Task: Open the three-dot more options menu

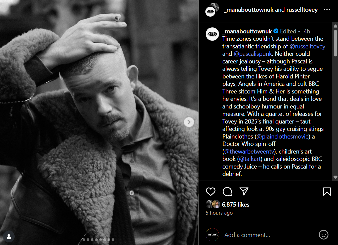Action: (x=327, y=9)
